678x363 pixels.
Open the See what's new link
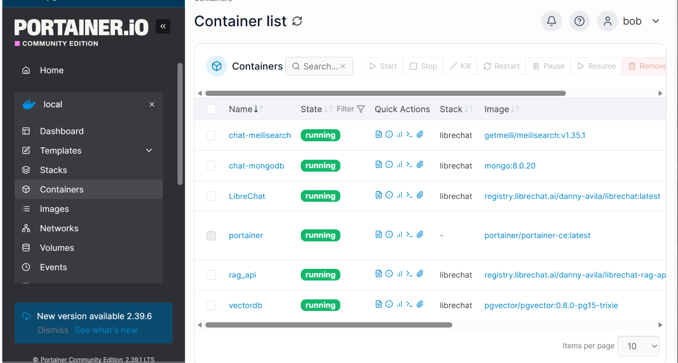click(x=106, y=330)
